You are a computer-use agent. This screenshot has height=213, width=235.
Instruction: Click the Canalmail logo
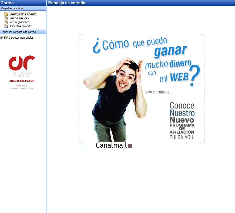click(x=114, y=145)
